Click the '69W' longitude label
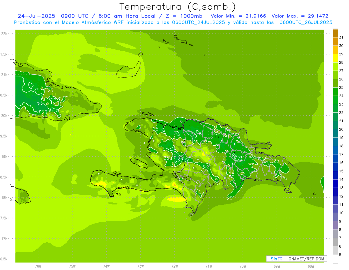349x270 pixels. 277,266
